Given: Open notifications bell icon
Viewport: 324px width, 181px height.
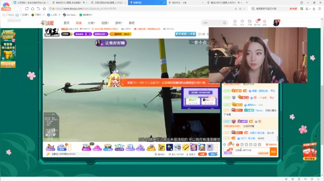Looking at the screenshot, I should pyautogui.click(x=265, y=22).
